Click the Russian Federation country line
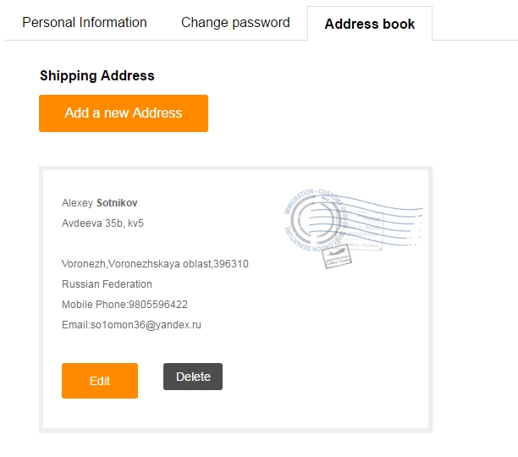Image resolution: width=518 pixels, height=457 pixels. click(107, 284)
